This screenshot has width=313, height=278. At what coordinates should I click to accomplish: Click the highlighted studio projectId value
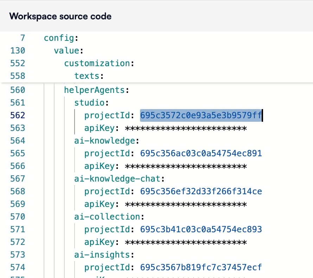pyautogui.click(x=201, y=115)
